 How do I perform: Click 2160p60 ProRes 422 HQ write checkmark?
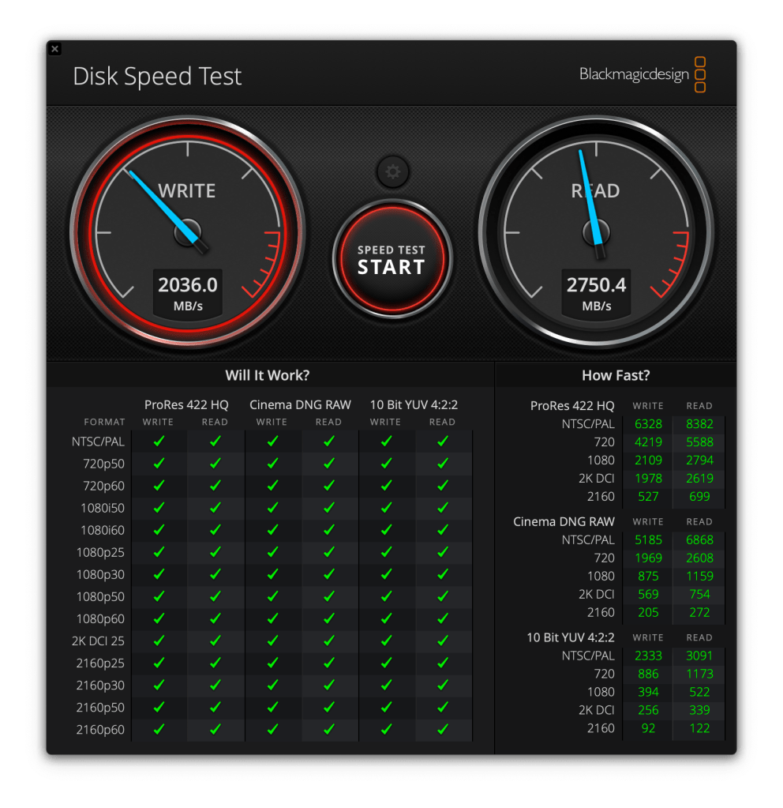tap(159, 729)
